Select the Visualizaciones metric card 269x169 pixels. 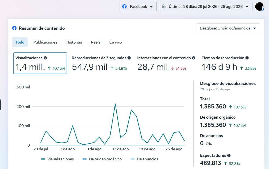click(x=40, y=63)
